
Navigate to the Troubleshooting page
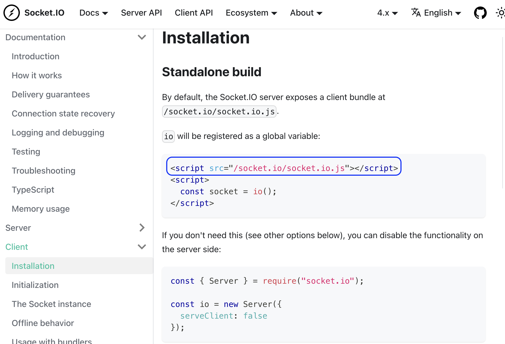[44, 170]
